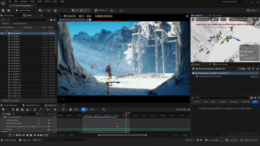The width and height of the screenshot is (260, 146).
Task: Expand the Transform track
Action: (3, 130)
